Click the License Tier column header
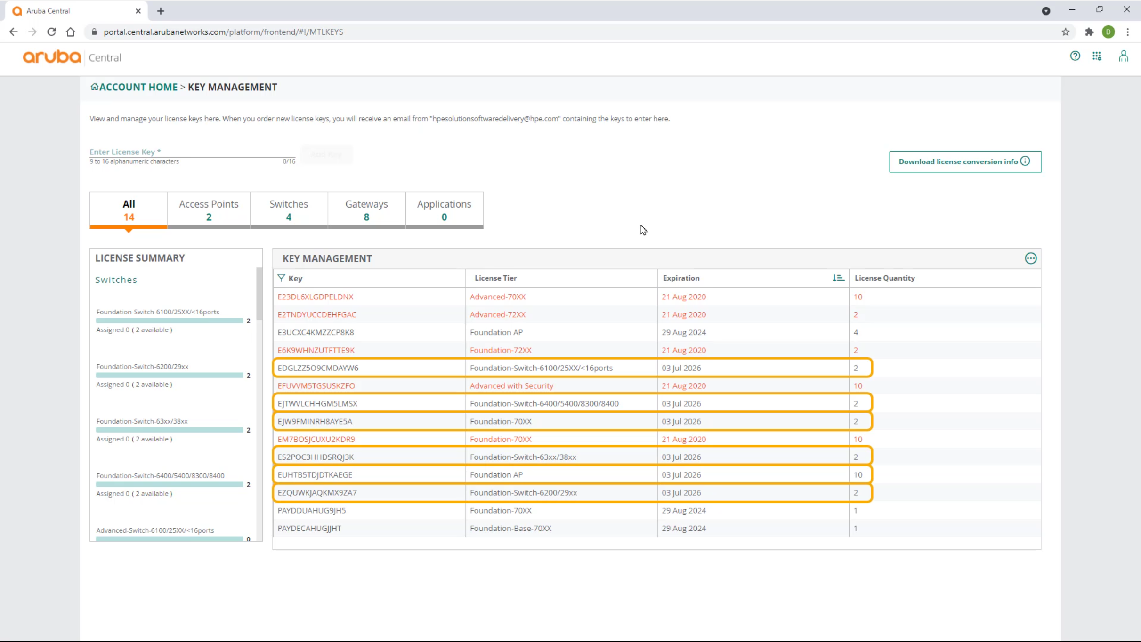This screenshot has width=1141, height=642. pyautogui.click(x=495, y=278)
